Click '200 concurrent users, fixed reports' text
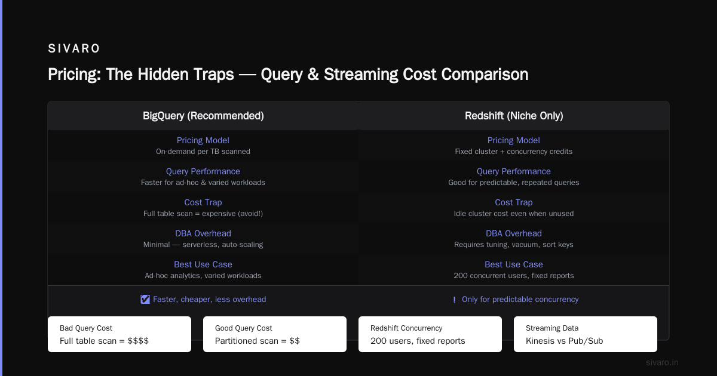The width and height of the screenshot is (717, 376). [x=514, y=276]
